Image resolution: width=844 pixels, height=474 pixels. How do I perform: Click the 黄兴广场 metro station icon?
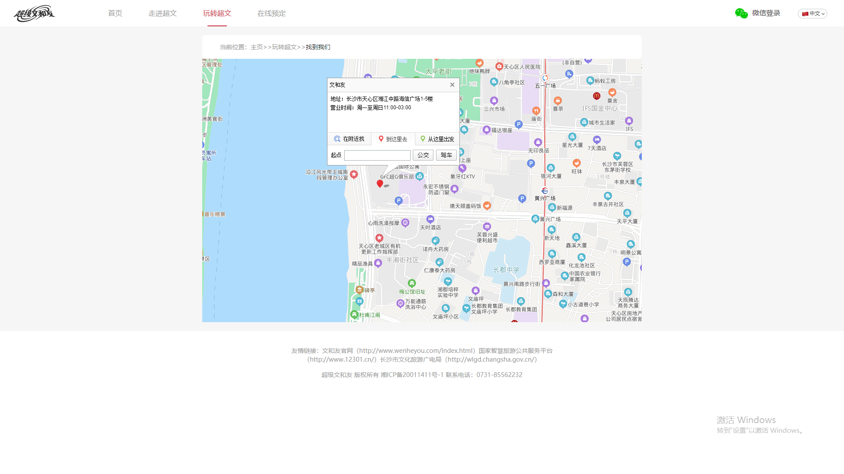coord(545,190)
